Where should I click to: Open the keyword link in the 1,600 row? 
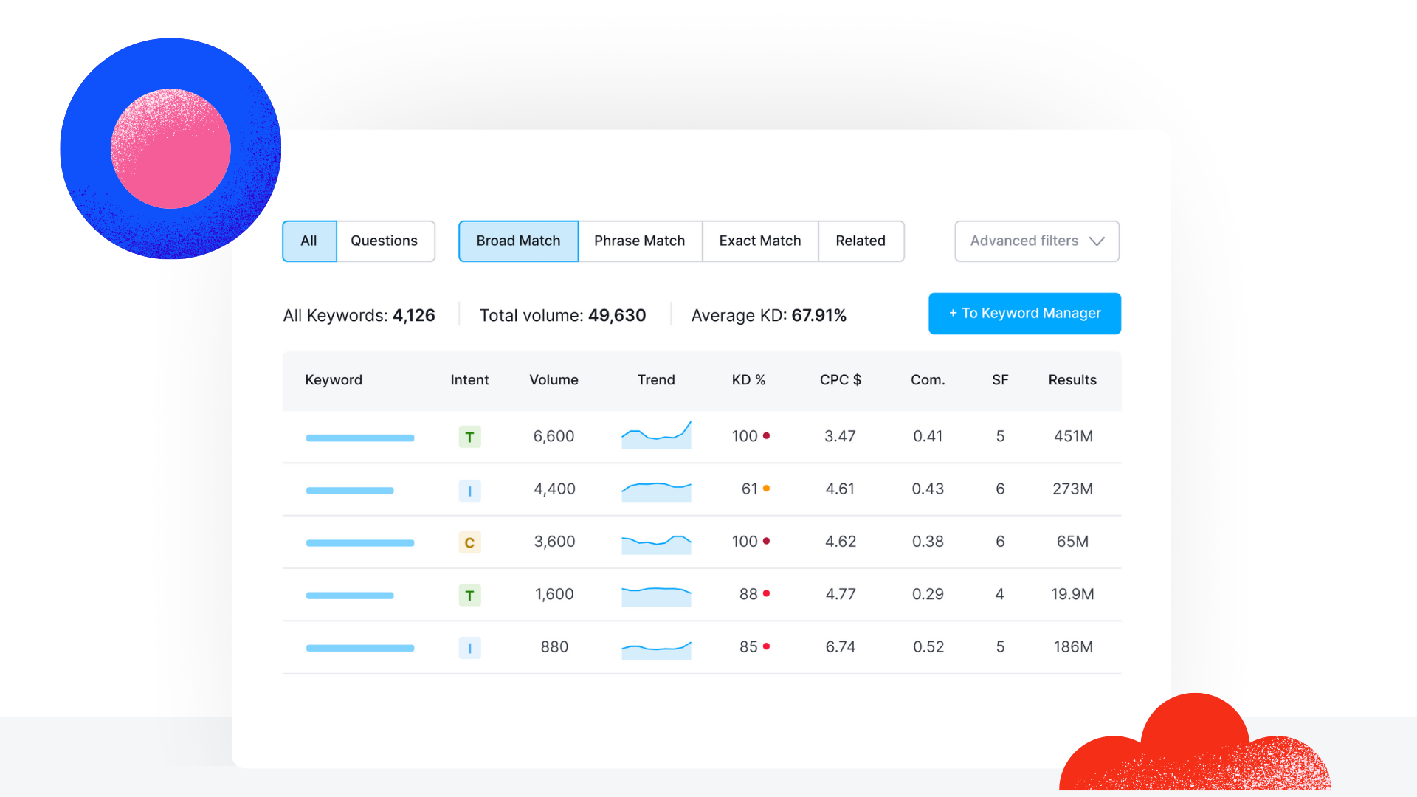(x=350, y=596)
